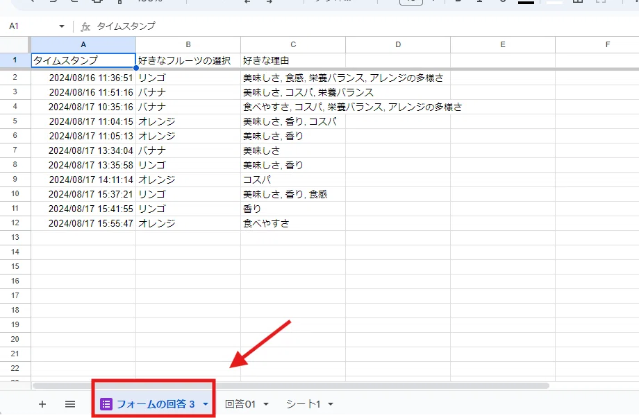This screenshot has width=639, height=418.
Task: Select column F header
Action: (597, 44)
